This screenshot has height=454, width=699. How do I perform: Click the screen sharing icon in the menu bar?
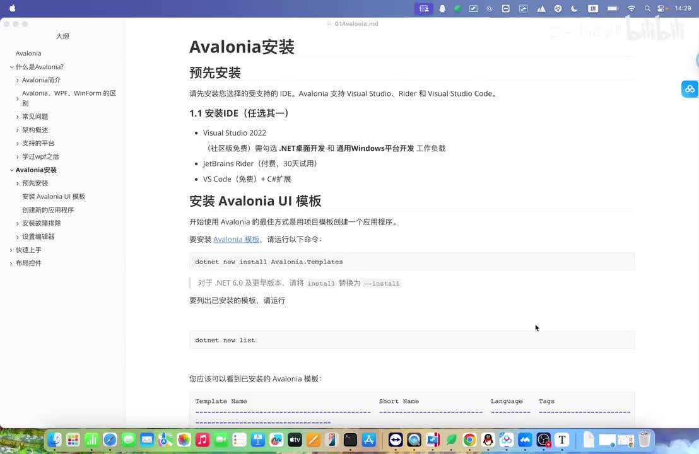pos(423,8)
